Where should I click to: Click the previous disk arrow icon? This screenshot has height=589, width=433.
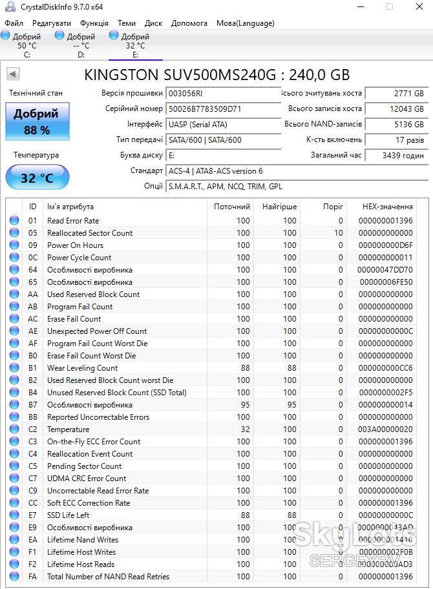13,74
